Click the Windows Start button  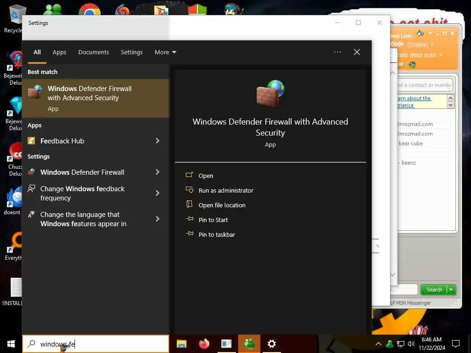point(11,344)
